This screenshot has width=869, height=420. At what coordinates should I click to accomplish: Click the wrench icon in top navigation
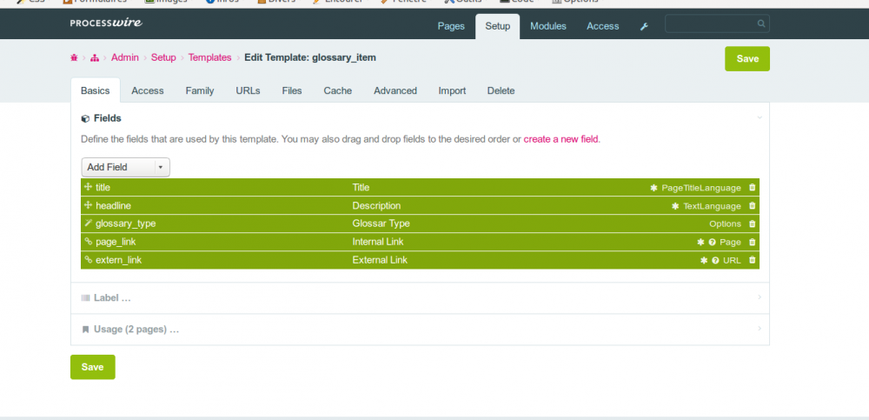(x=644, y=26)
